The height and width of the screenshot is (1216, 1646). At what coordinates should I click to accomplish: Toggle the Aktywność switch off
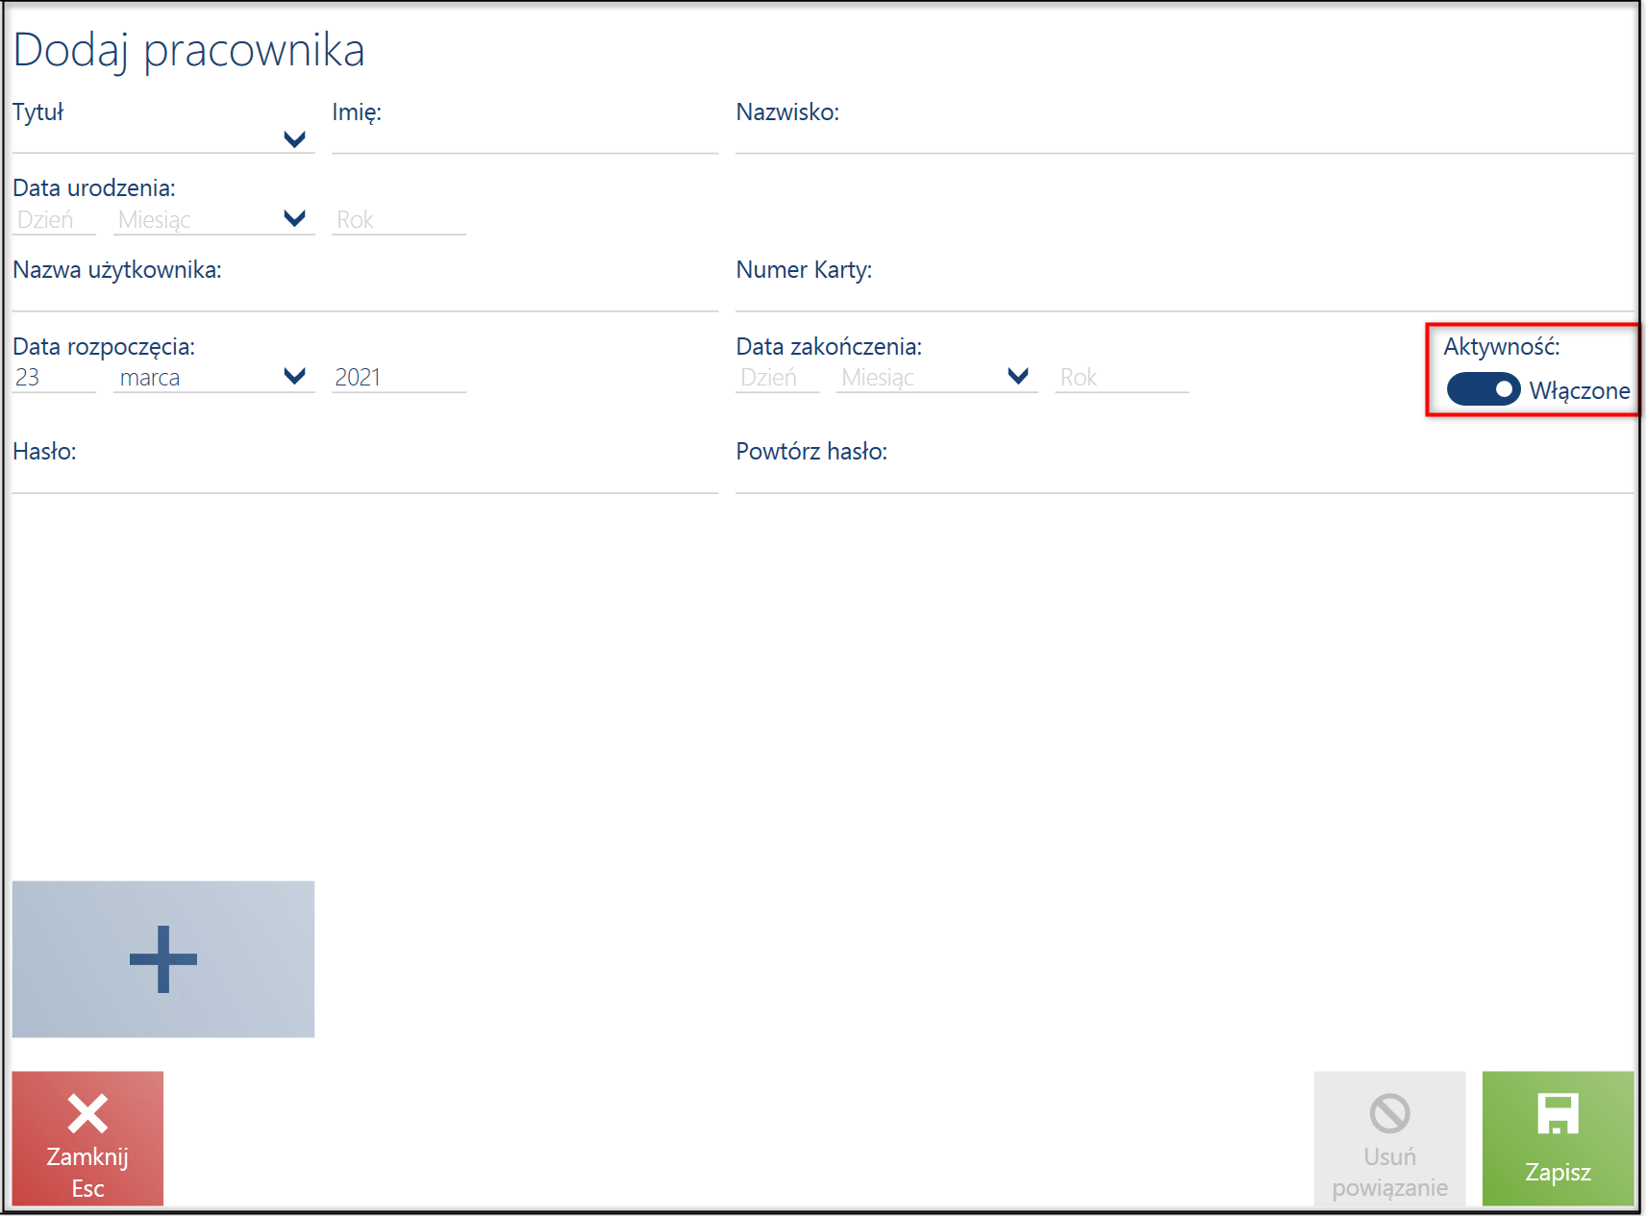pyautogui.click(x=1484, y=389)
